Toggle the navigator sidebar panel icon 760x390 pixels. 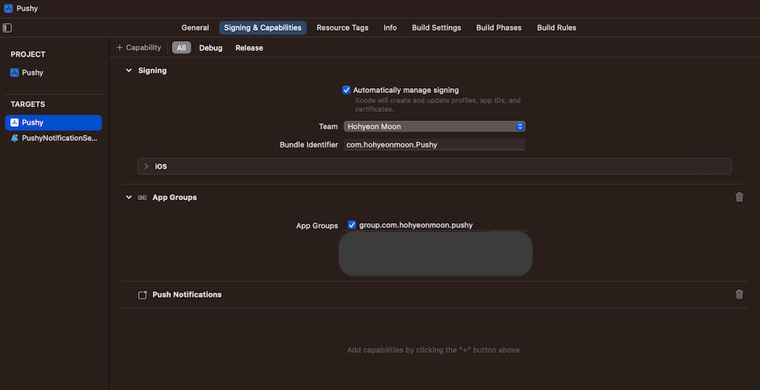(x=8, y=28)
